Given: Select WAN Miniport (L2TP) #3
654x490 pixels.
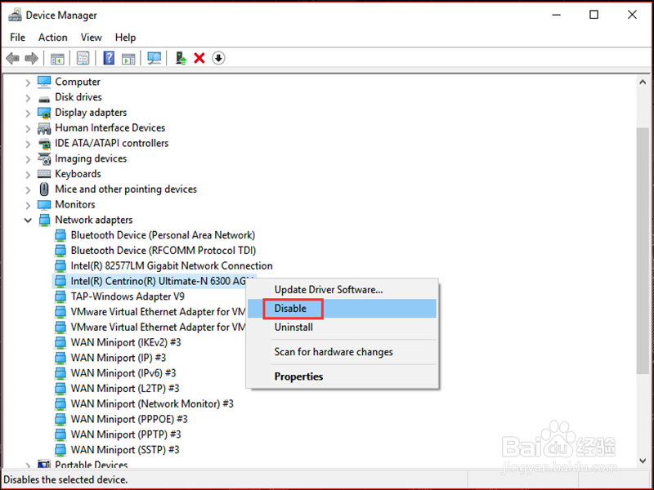Looking at the screenshot, I should 125,389.
